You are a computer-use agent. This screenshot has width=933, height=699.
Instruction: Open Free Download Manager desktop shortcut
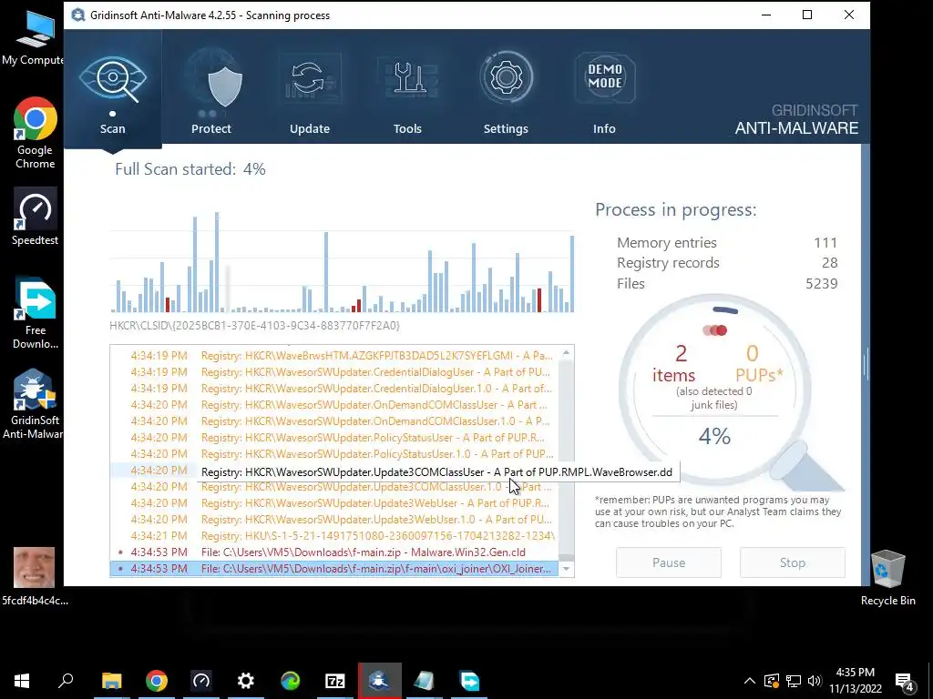point(36,314)
